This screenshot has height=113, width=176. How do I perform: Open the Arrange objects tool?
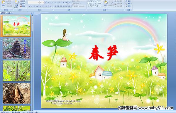coord(106,3)
